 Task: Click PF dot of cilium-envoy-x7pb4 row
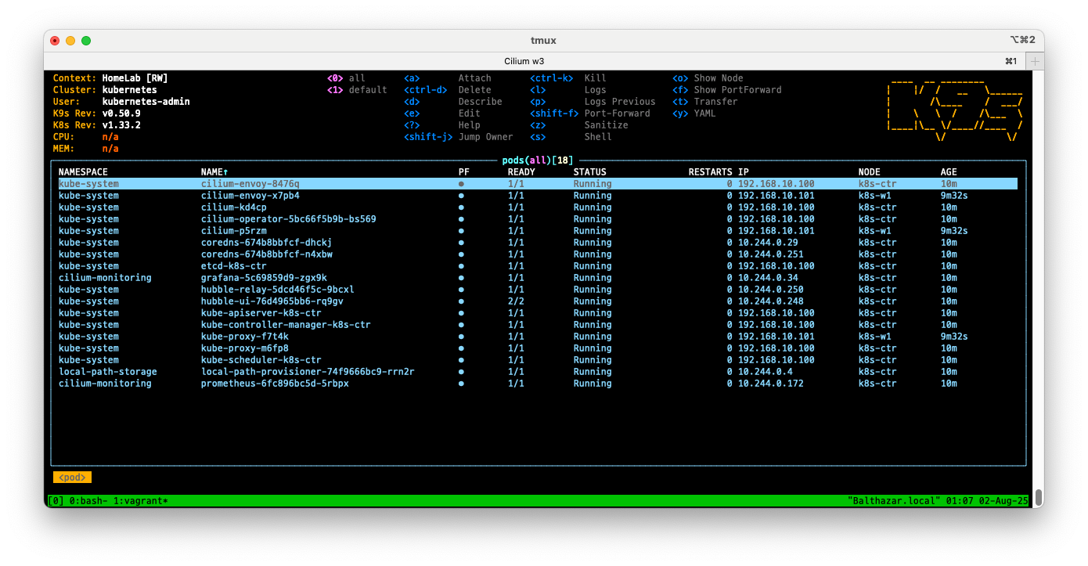[461, 196]
